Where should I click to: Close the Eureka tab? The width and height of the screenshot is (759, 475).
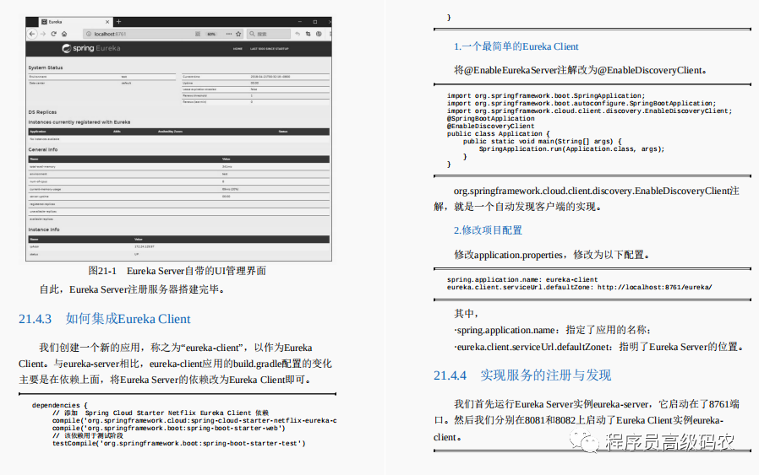107,22
